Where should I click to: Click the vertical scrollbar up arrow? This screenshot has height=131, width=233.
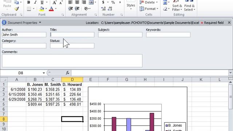(x=230, y=82)
